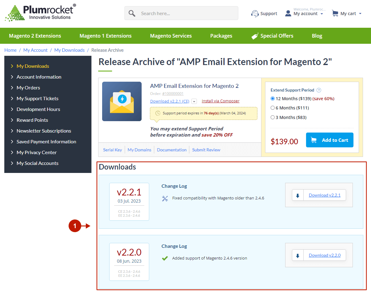Click Download v2.2.1 (CE) link

pyautogui.click(x=170, y=101)
